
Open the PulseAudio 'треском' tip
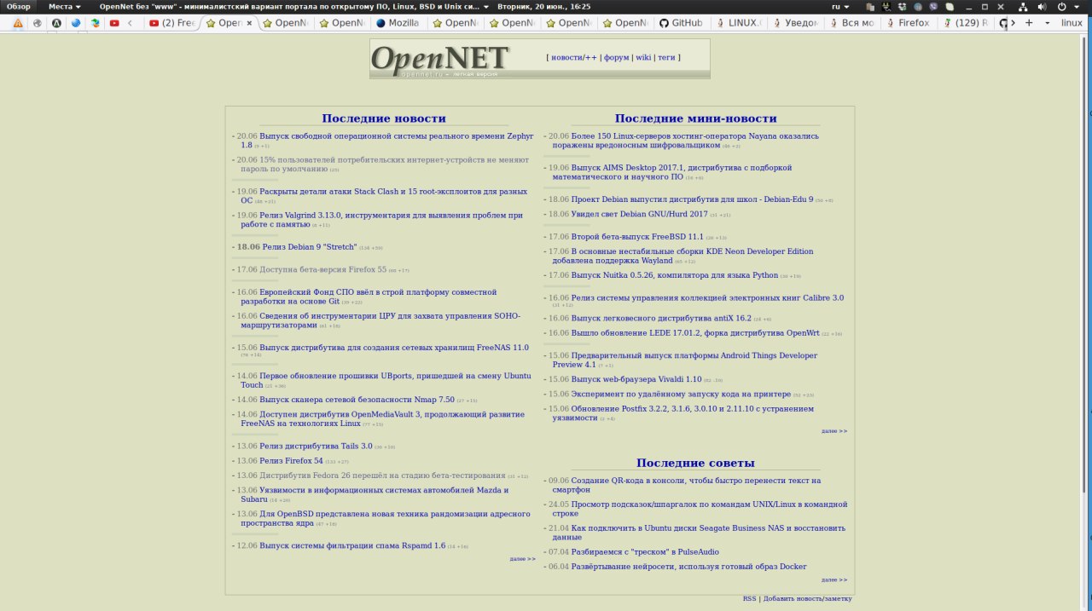(645, 552)
